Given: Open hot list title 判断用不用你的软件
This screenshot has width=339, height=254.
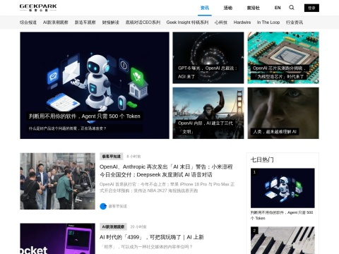Looking at the screenshot, I should tap(282, 215).
